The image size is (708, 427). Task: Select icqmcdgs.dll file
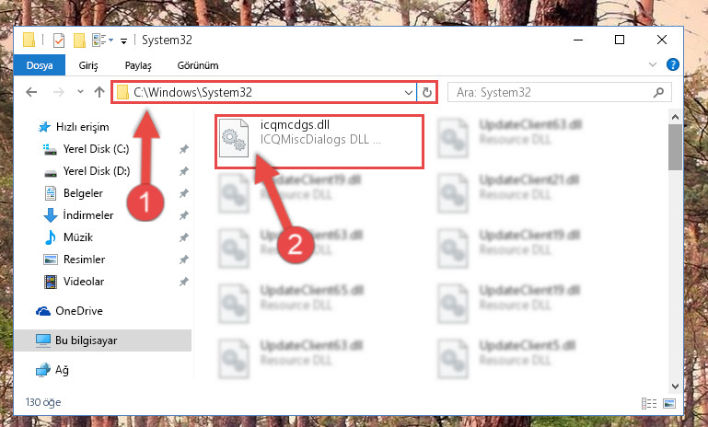point(319,142)
